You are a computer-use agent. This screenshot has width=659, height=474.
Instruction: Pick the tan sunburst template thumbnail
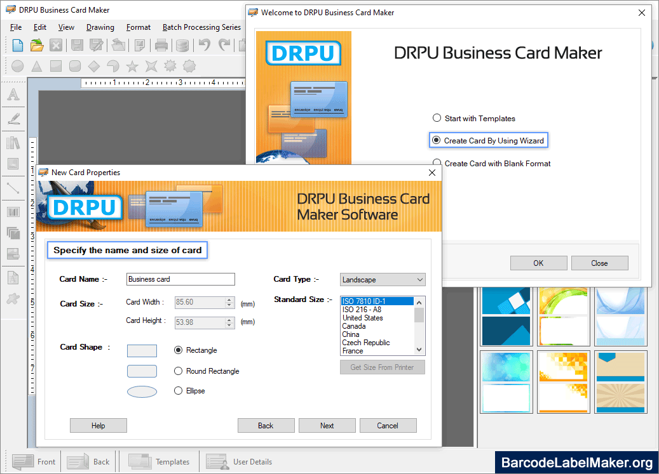(621, 382)
